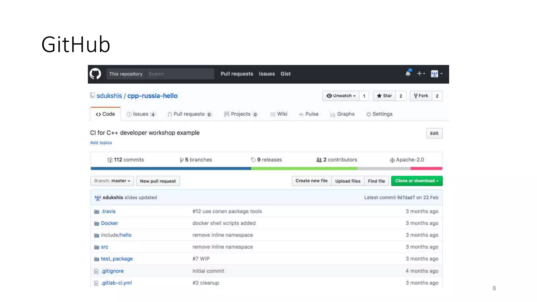Open the Apache-2.0 license link
537x302 pixels.
coord(407,160)
